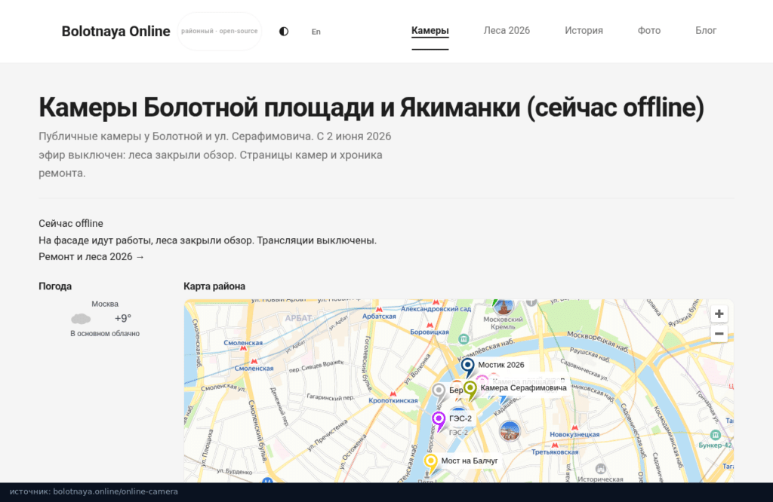This screenshot has width=773, height=502.
Task: Click the Третьяковская metro icon
Action: point(555,445)
